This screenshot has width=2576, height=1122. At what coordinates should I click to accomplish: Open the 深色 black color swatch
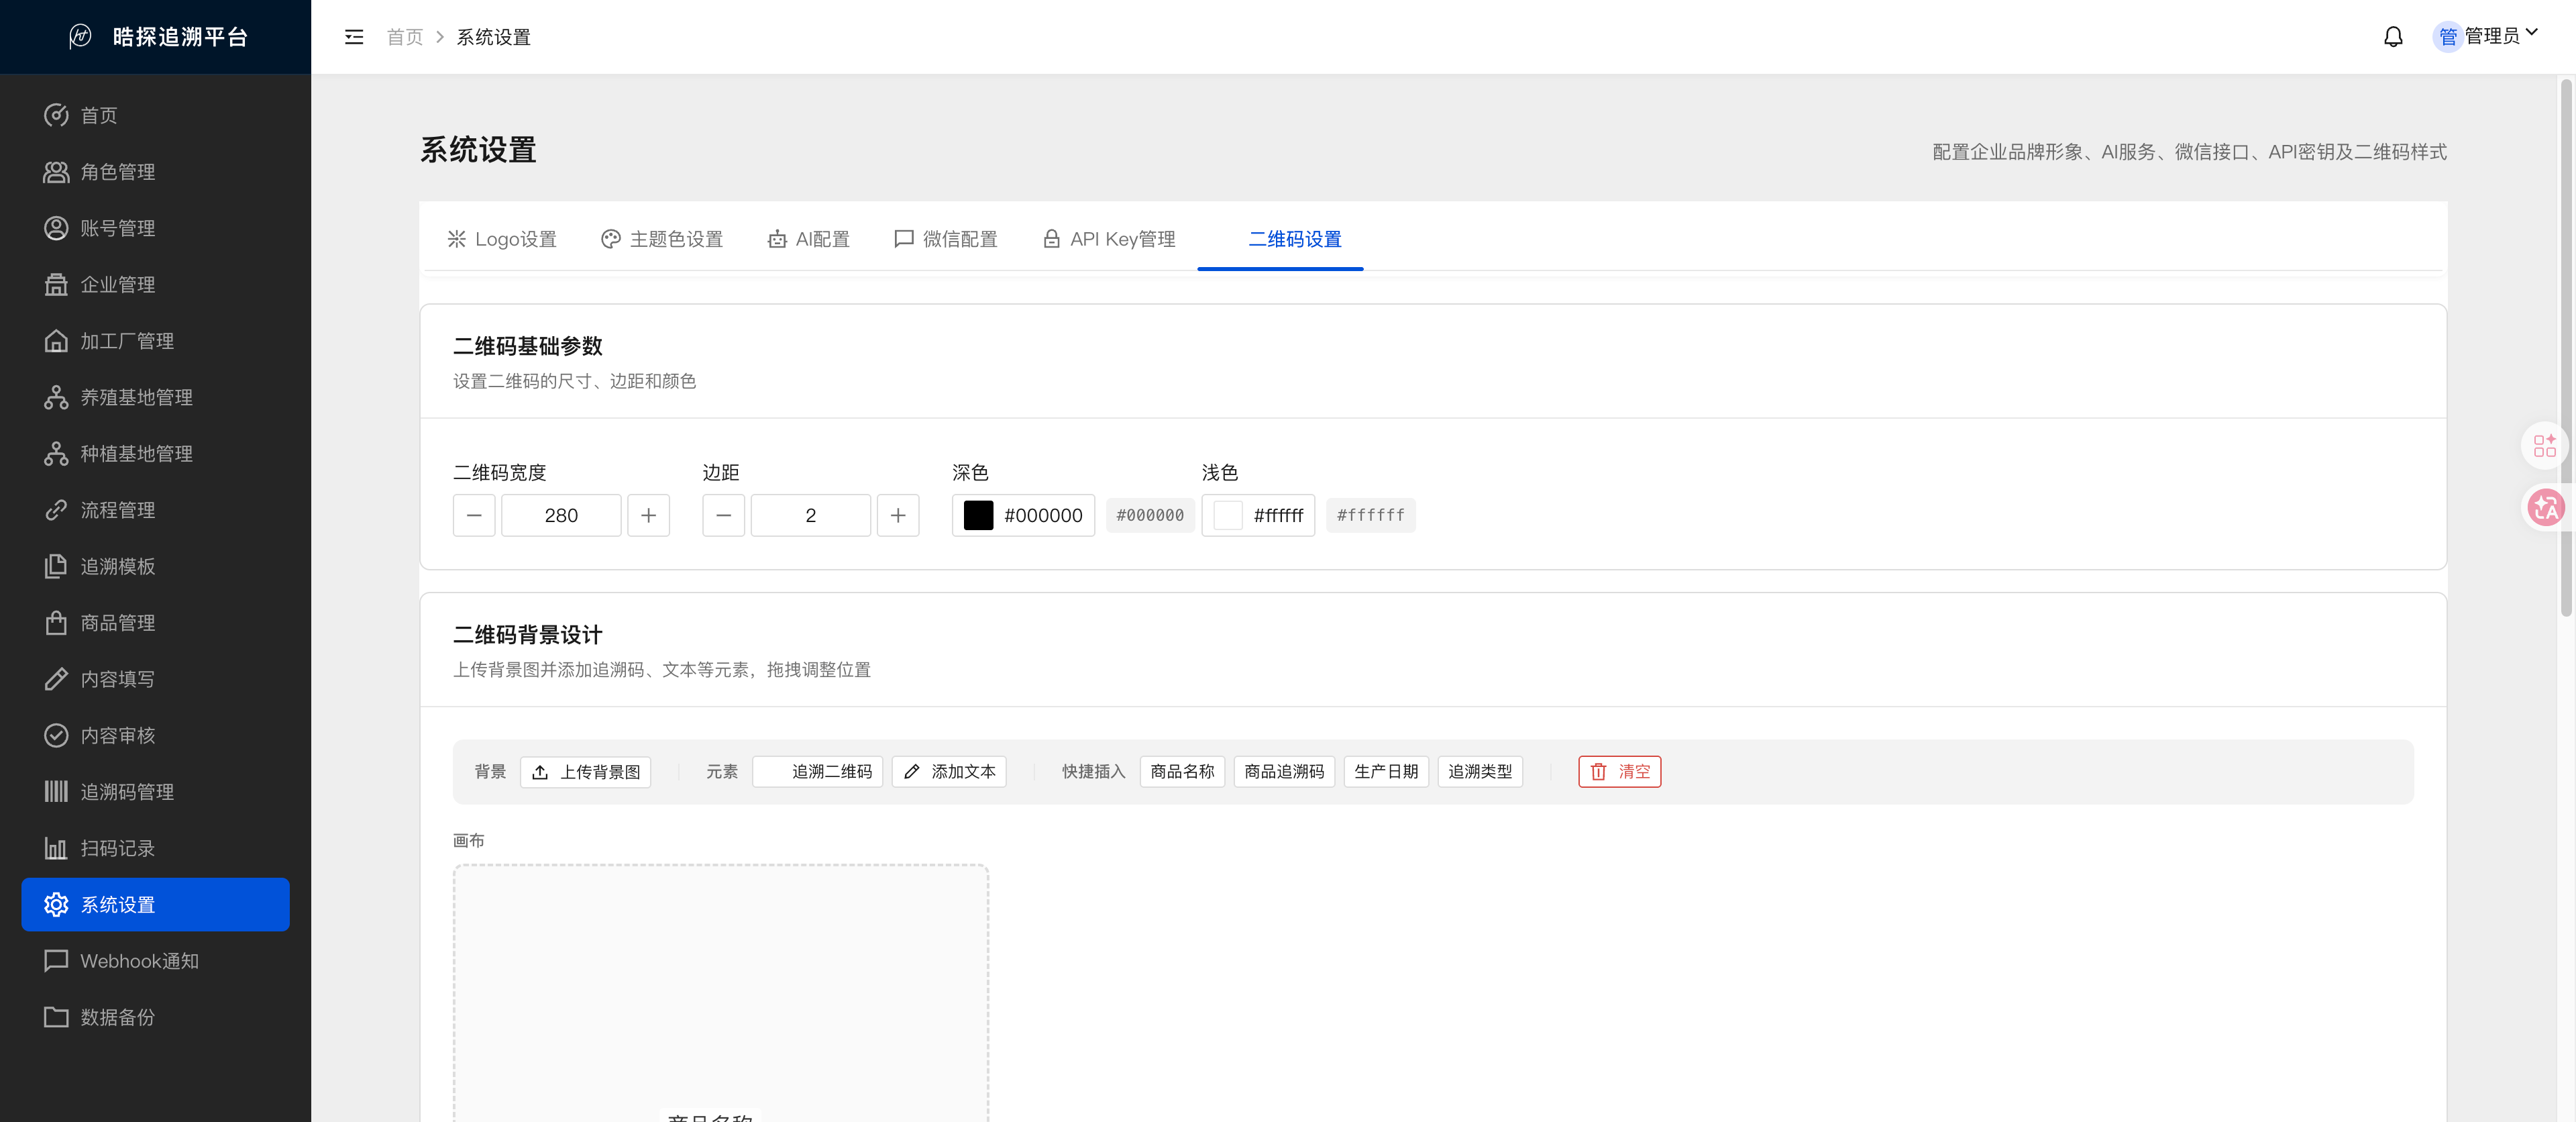[978, 516]
